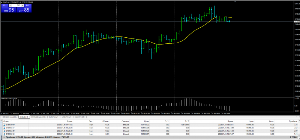Viewport: 300px width, 140px height.
Task: Sort by the Тип column header
Action: [x=91, y=121]
